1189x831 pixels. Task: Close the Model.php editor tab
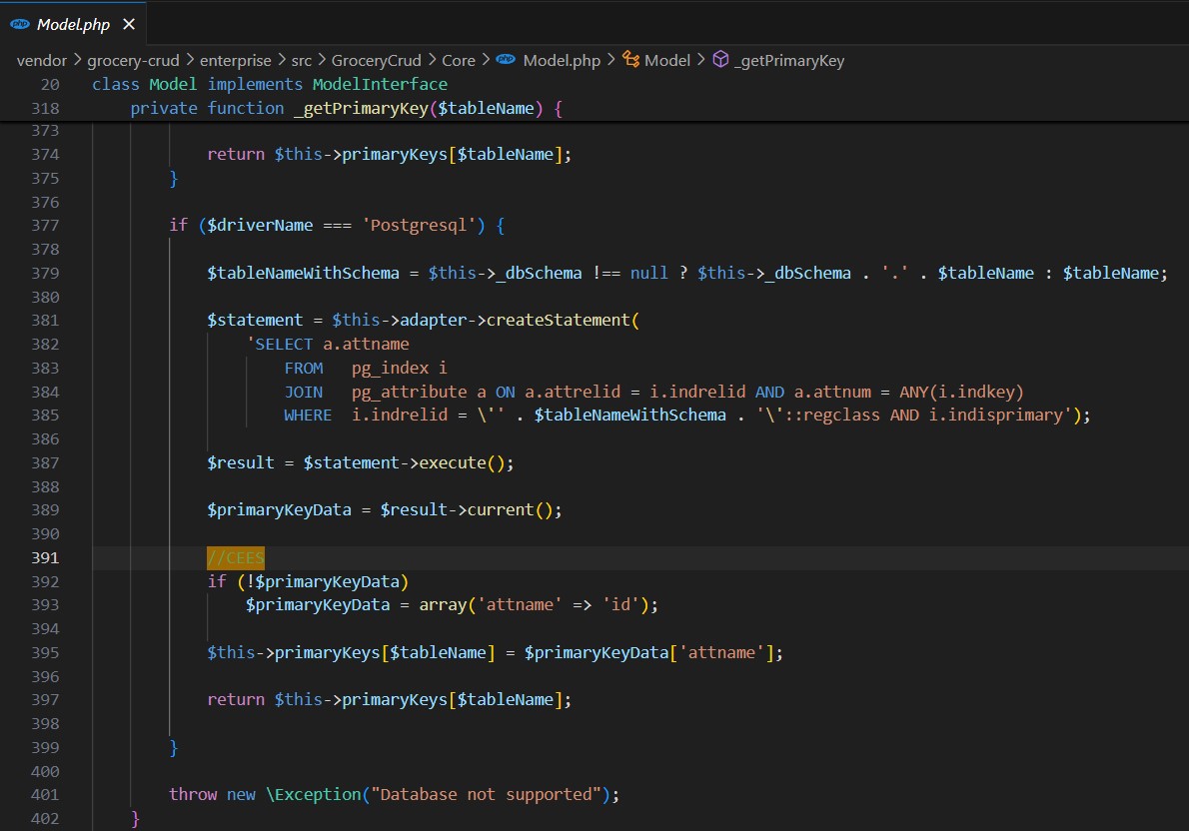pyautogui.click(x=130, y=24)
